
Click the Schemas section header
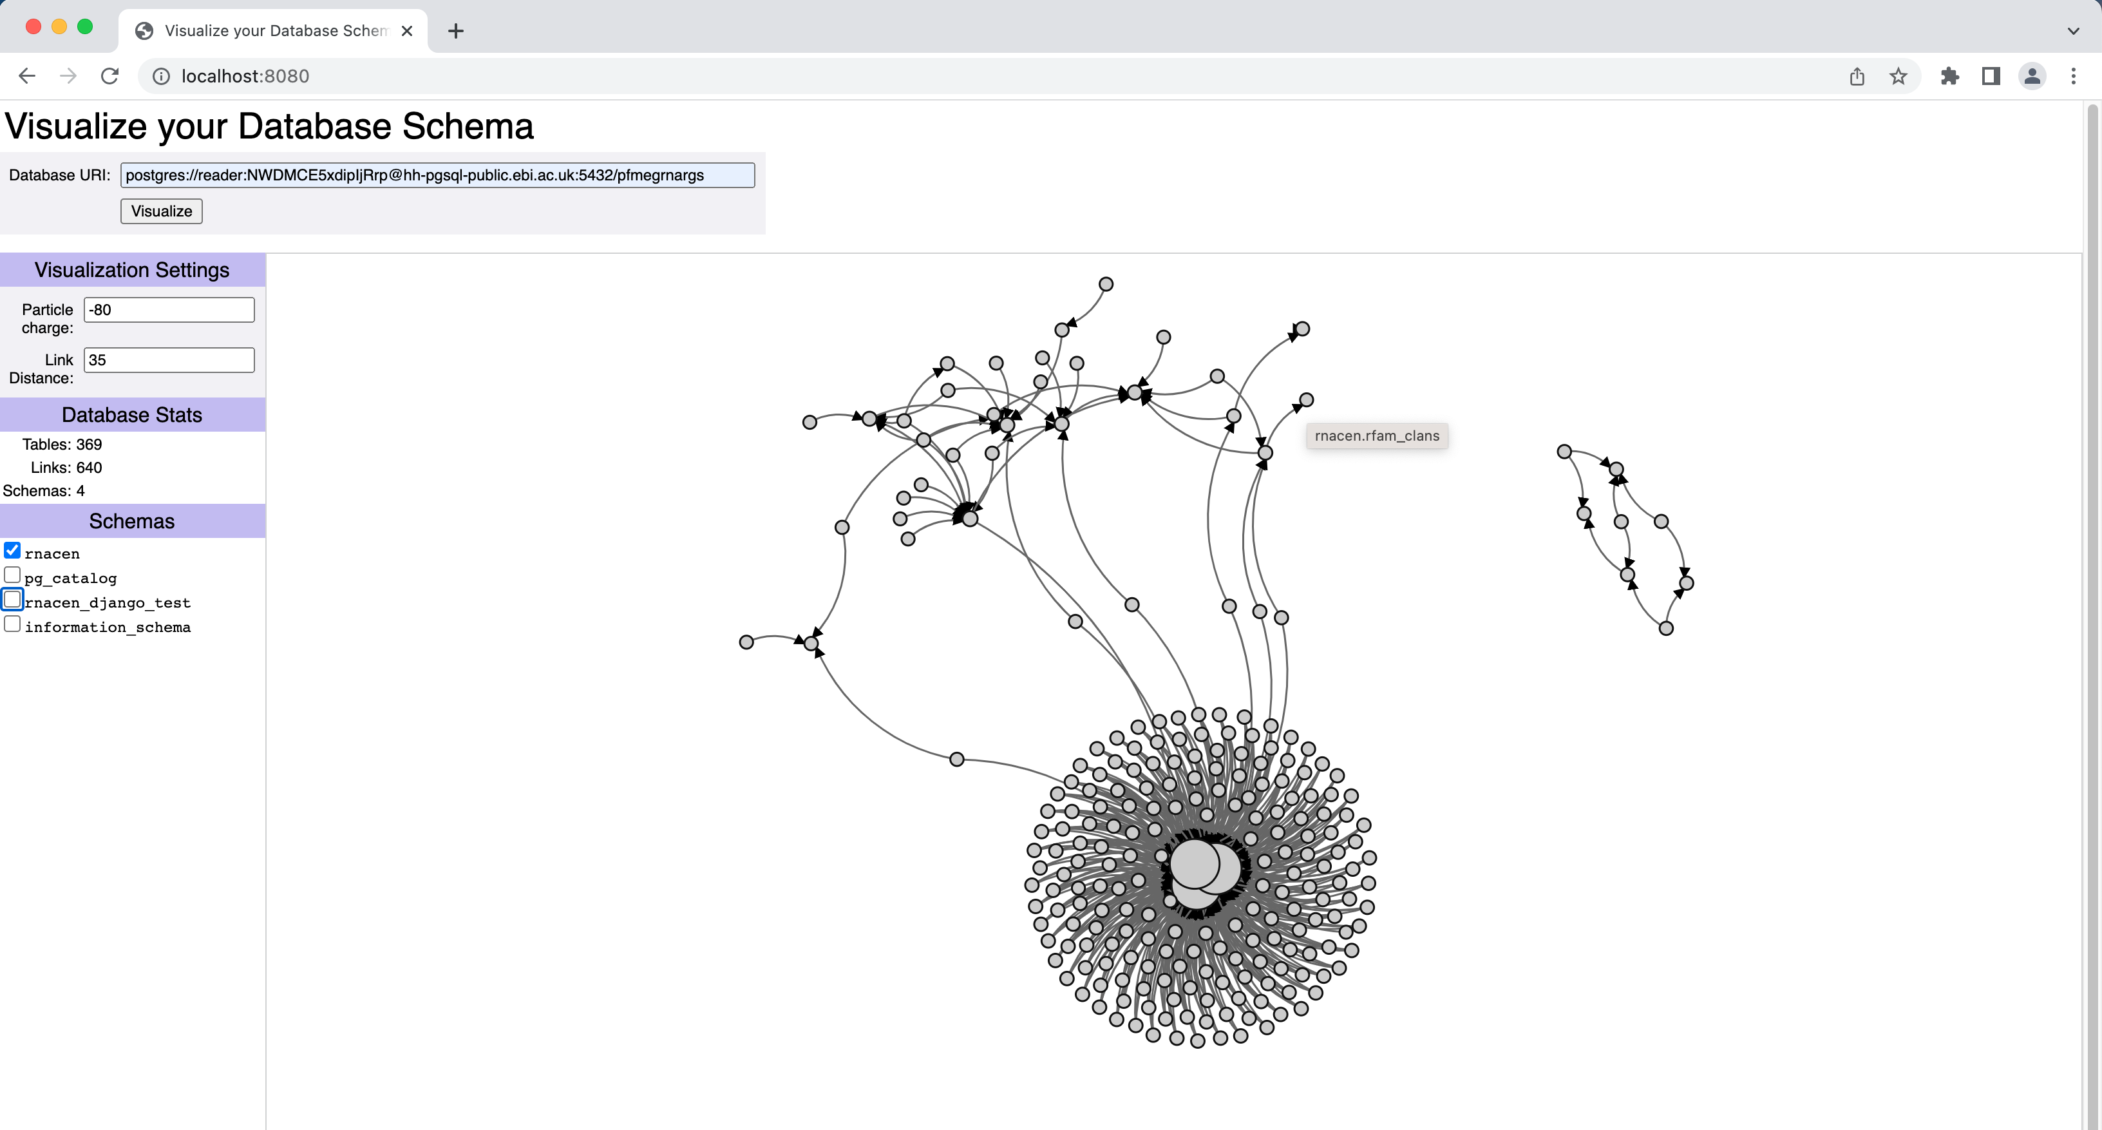[132, 521]
